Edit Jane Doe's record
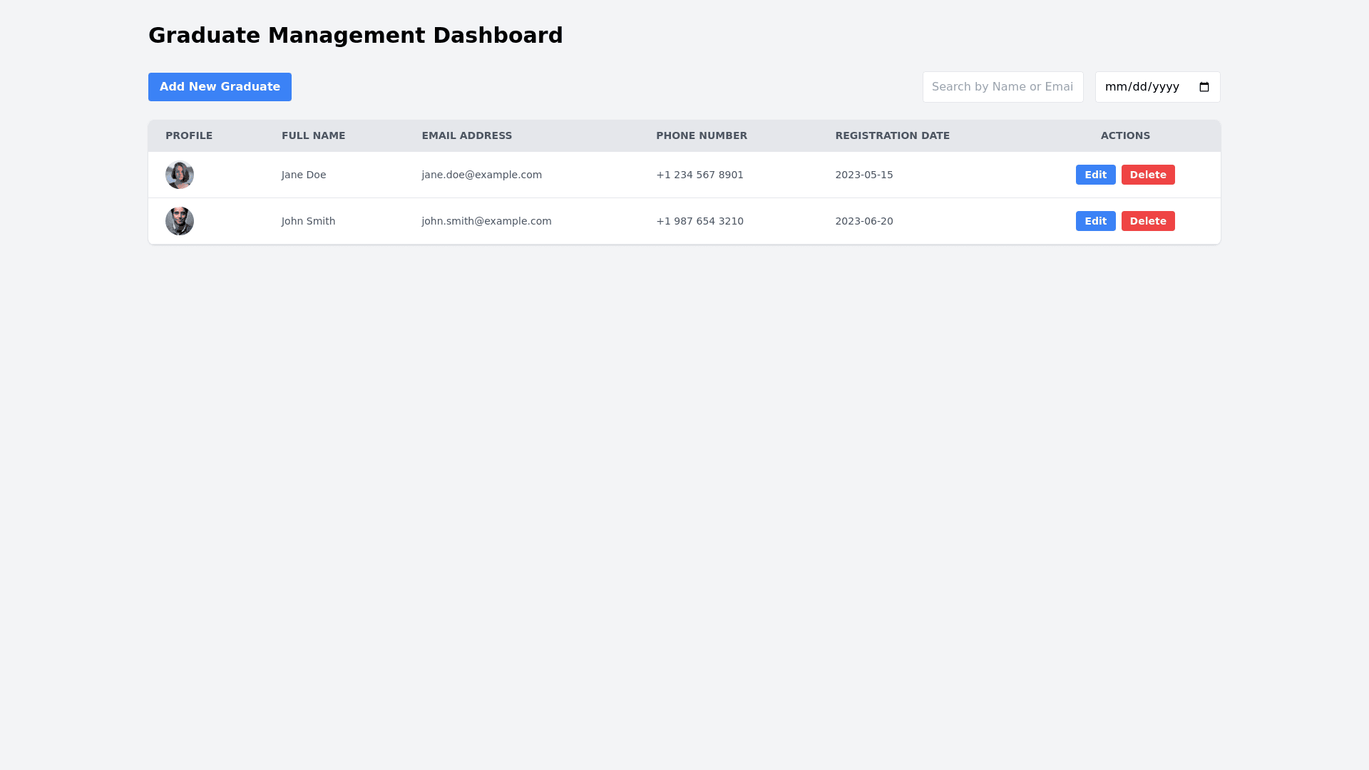The width and height of the screenshot is (1369, 770). [1095, 175]
